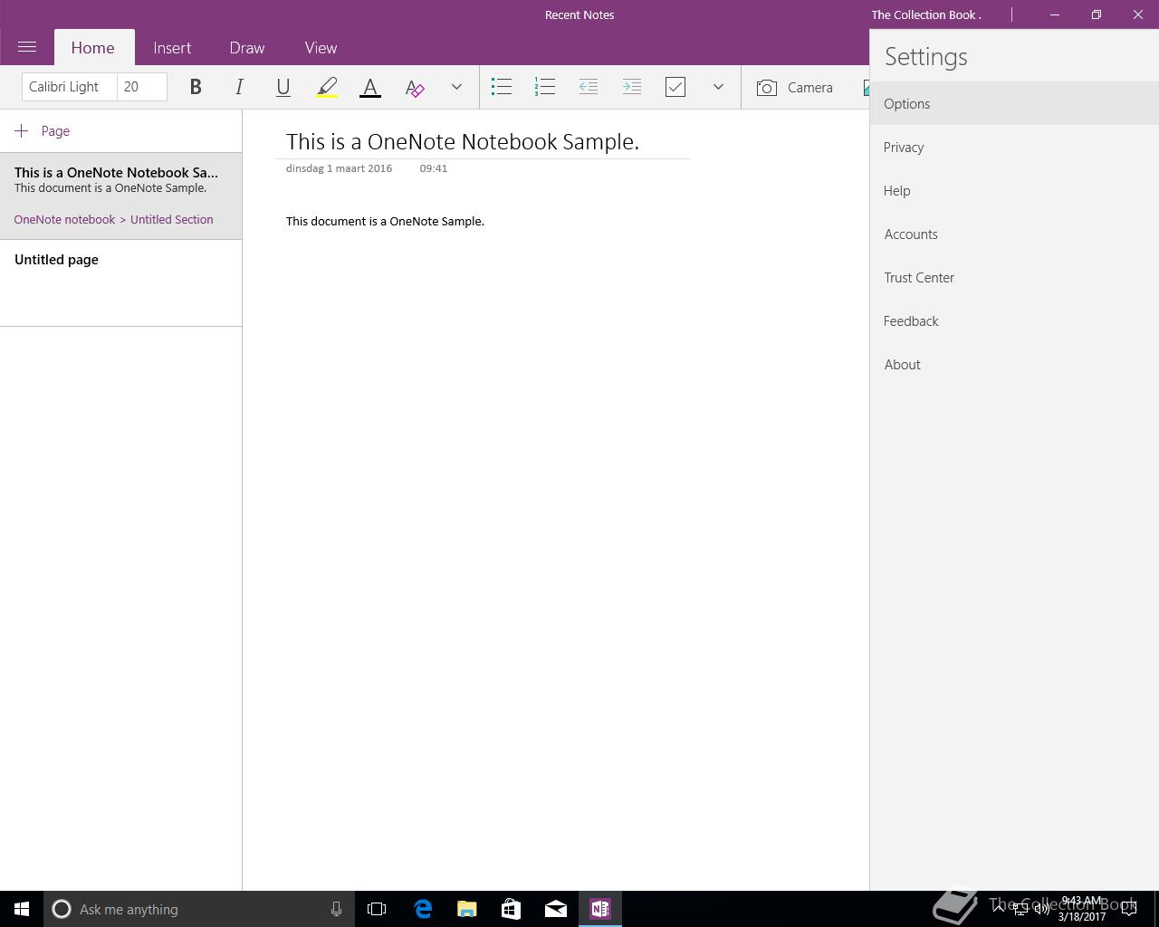This screenshot has height=927, width=1159.
Task: Add a to-do checkbox tag
Action: point(675,87)
